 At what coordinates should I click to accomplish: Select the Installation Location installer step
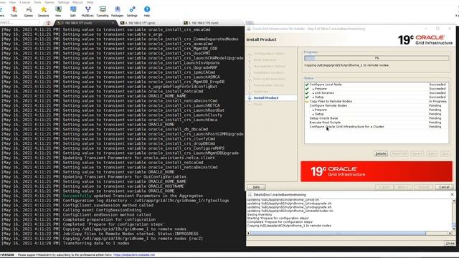coord(268,72)
